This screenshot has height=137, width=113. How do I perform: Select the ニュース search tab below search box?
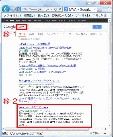pyautogui.click(x=67, y=34)
